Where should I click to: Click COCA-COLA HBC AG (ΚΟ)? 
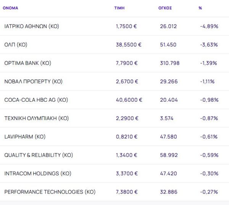pyautogui.click(x=36, y=100)
